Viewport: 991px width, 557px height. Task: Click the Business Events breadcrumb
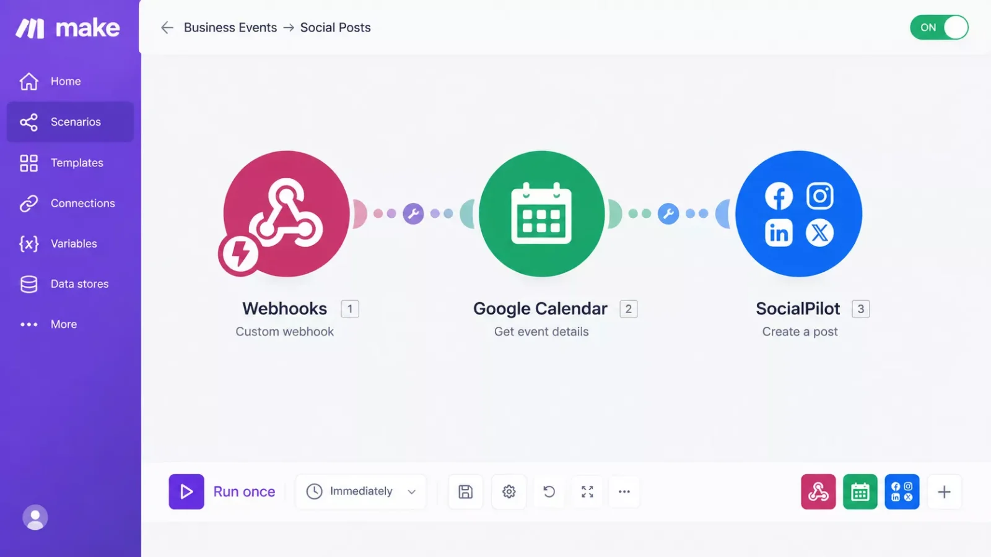pos(230,27)
